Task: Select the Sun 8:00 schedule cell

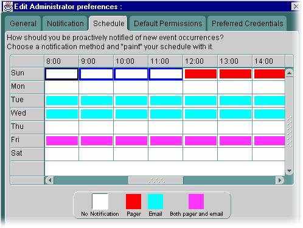Action: [62, 74]
